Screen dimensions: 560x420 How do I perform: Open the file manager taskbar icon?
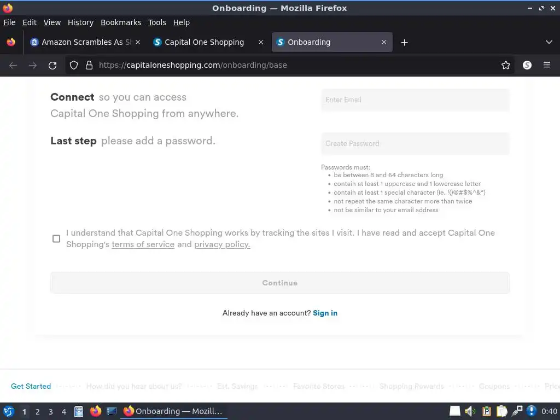[x=79, y=411]
